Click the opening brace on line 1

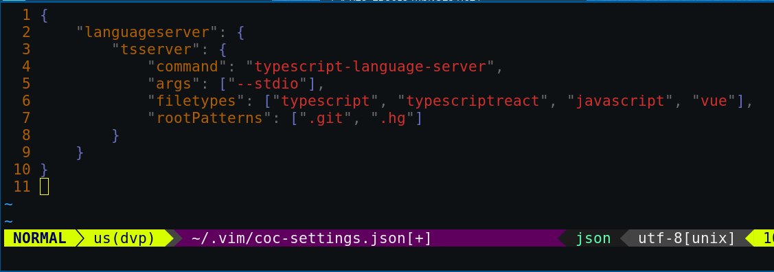[45, 15]
